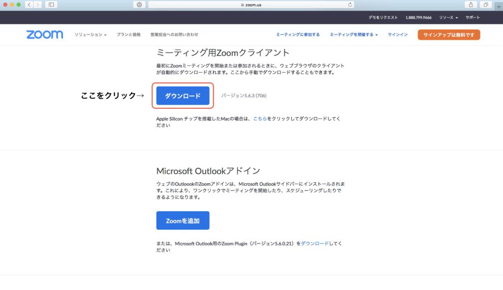
Task: Open the サポート link
Action: pos(473,18)
